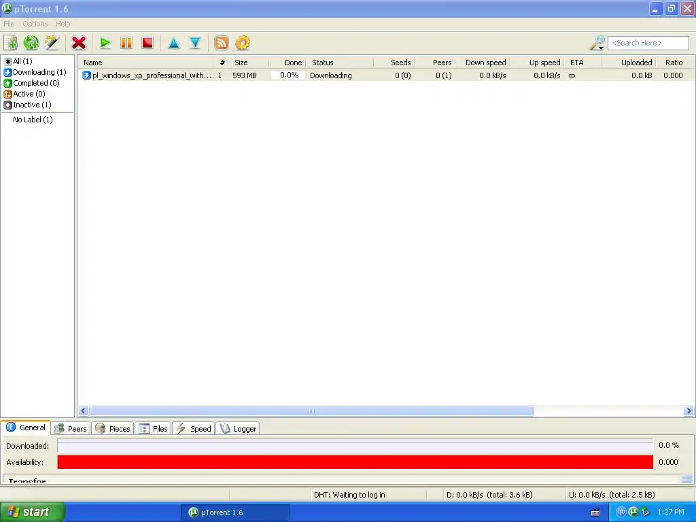
Task: Click the Add Torrent toolbar icon
Action: coord(11,43)
